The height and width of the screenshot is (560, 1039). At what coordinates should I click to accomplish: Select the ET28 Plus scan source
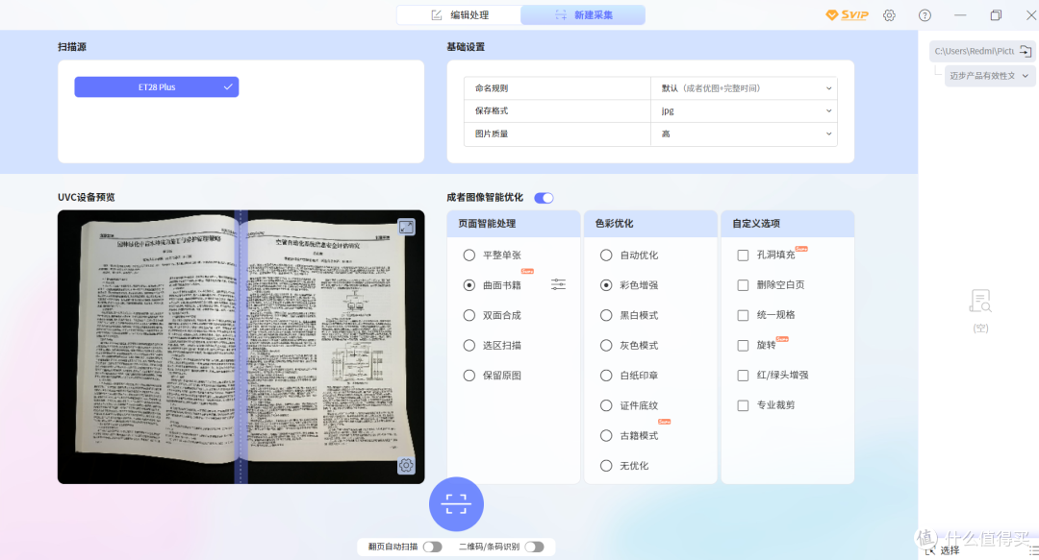pos(157,86)
